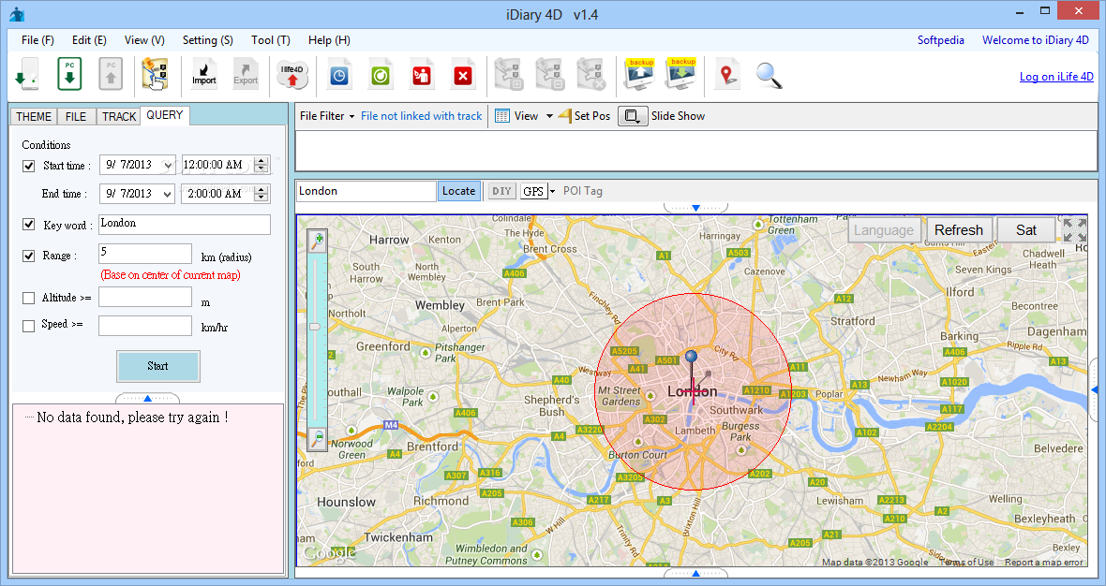Click the download from phone device icon
1106x586 pixels.
click(27, 74)
